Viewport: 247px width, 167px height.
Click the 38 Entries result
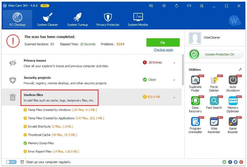pos(153,62)
